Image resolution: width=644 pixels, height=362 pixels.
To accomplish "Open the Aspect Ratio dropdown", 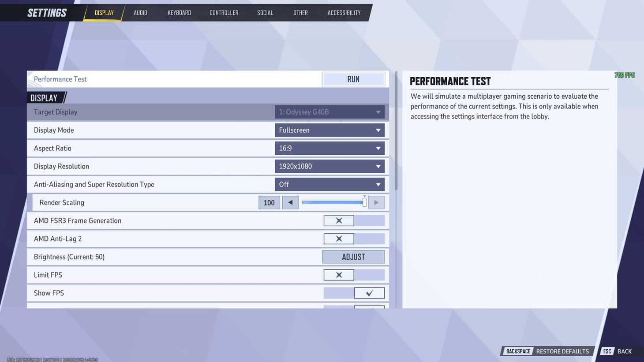I will coord(329,148).
